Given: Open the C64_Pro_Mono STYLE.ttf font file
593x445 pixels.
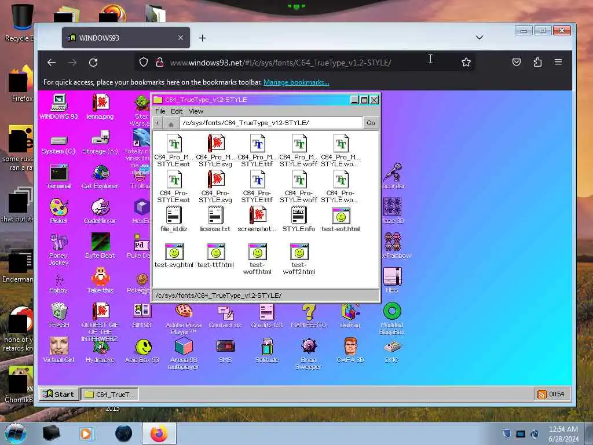Looking at the screenshot, I should point(257,151).
